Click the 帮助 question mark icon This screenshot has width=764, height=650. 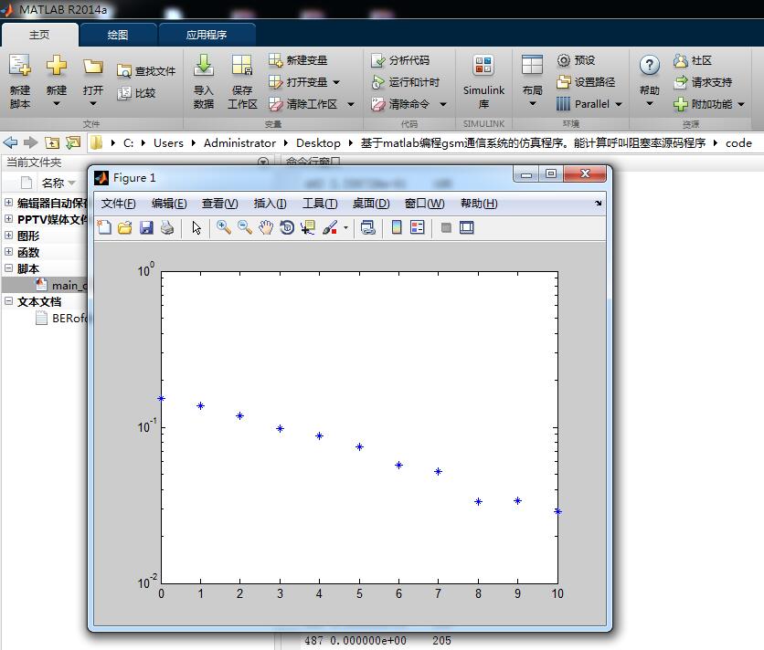click(650, 65)
